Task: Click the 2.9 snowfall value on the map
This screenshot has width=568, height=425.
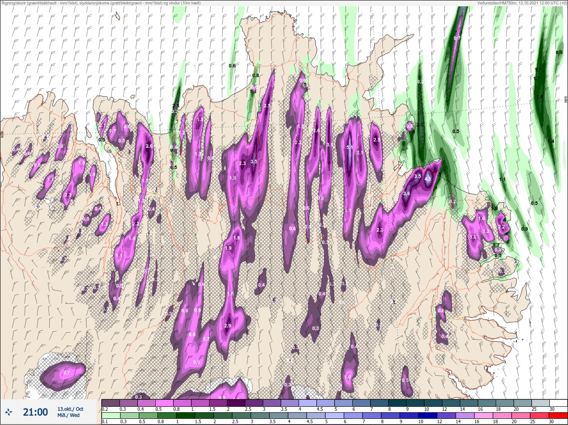Action: [228, 326]
